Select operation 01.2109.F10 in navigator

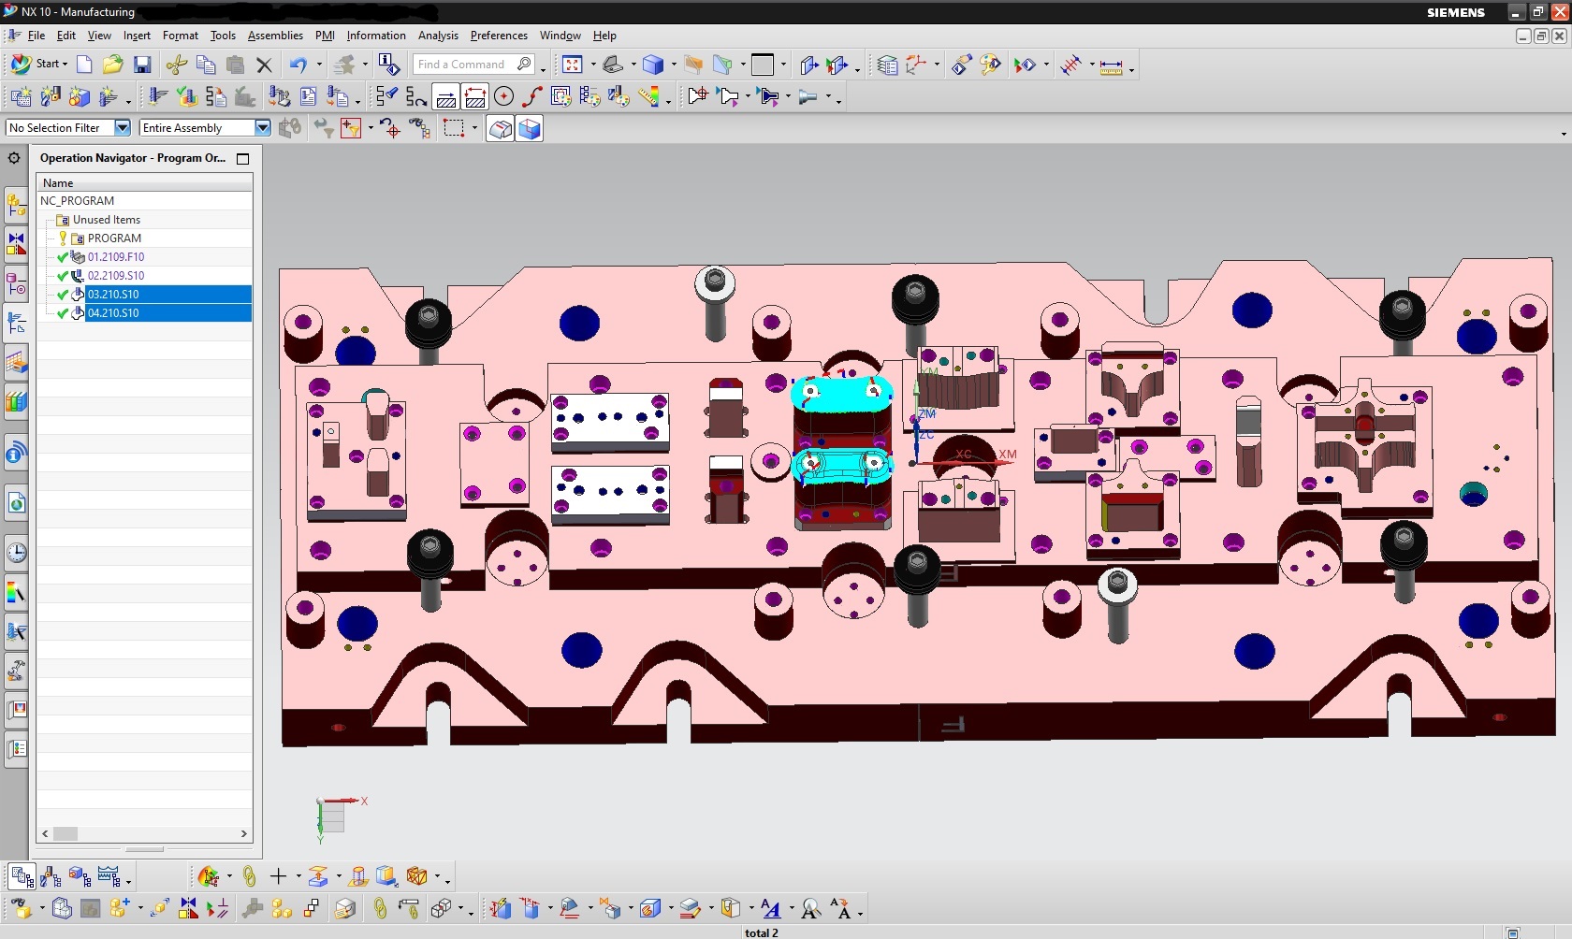tap(116, 257)
